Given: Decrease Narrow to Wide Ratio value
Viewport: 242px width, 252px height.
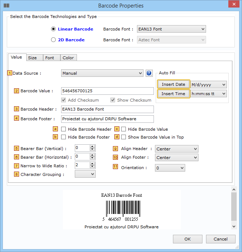Looking at the screenshot, I should tap(92, 167).
